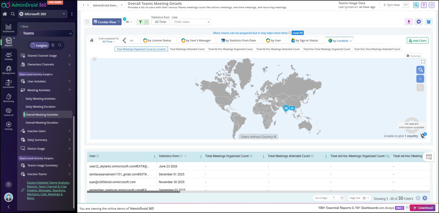Click the Load All button
This screenshot has height=213, width=439.
(x=298, y=33)
